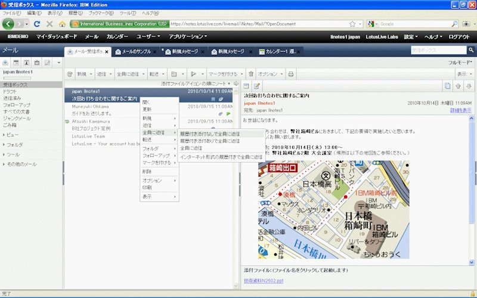477x298 pixels.
Task: Click the printer icon in the mail toolbar
Action: pyautogui.click(x=291, y=74)
